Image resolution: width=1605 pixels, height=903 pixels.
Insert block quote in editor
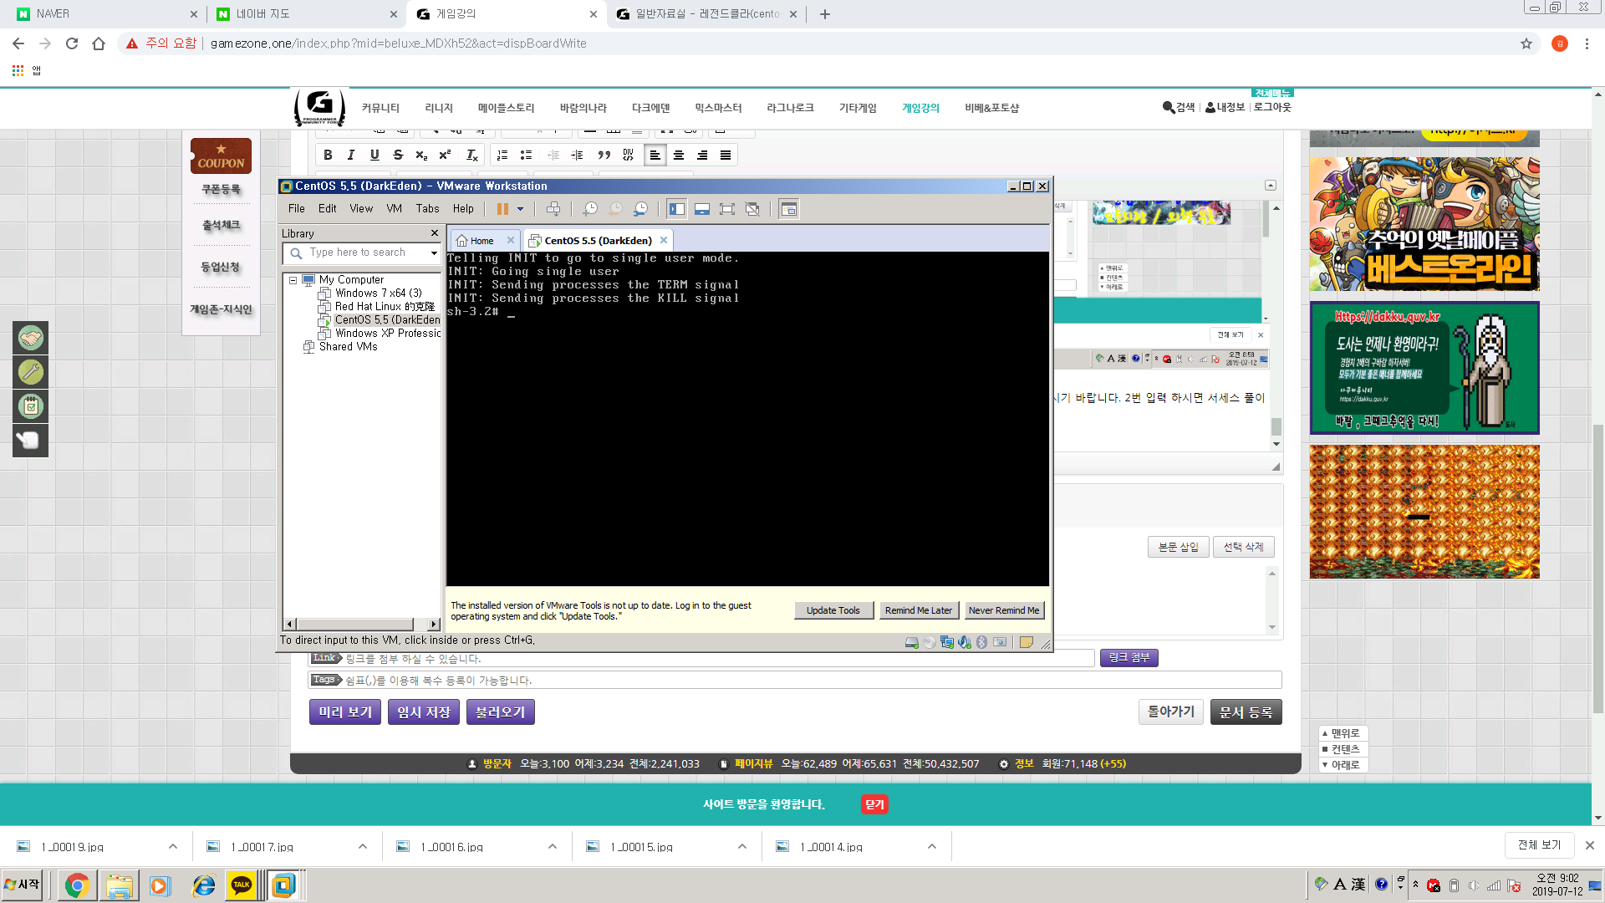pyautogui.click(x=604, y=155)
